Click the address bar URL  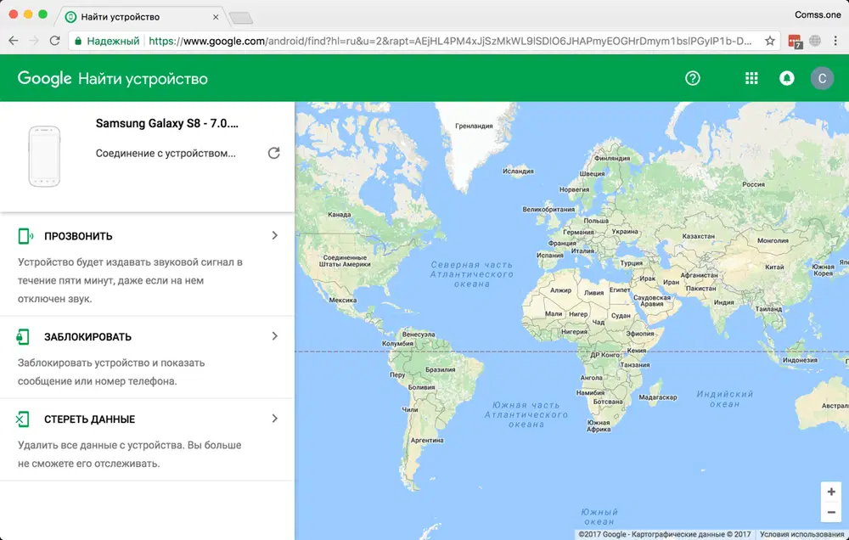[449, 41]
